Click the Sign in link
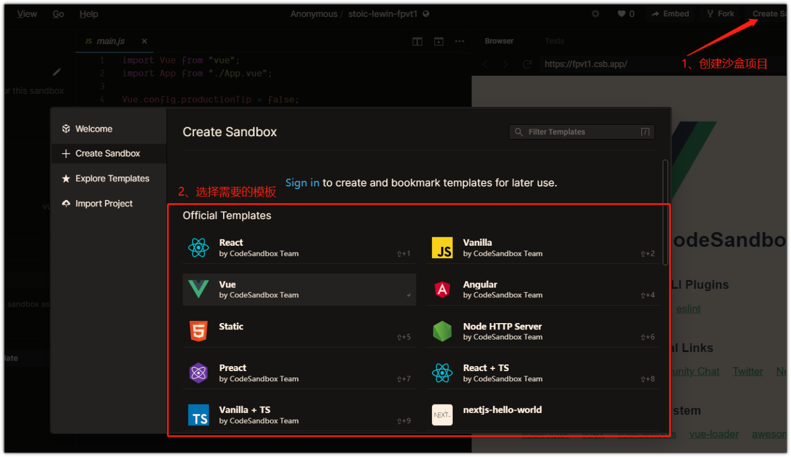 (302, 182)
